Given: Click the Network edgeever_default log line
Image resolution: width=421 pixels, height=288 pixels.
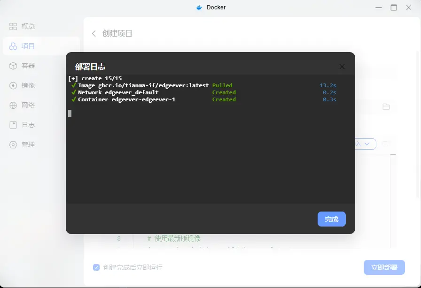Looking at the screenshot, I should pos(118,92).
